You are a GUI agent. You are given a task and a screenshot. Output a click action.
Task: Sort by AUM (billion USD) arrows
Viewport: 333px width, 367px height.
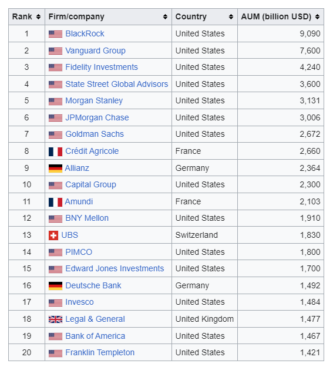click(317, 17)
